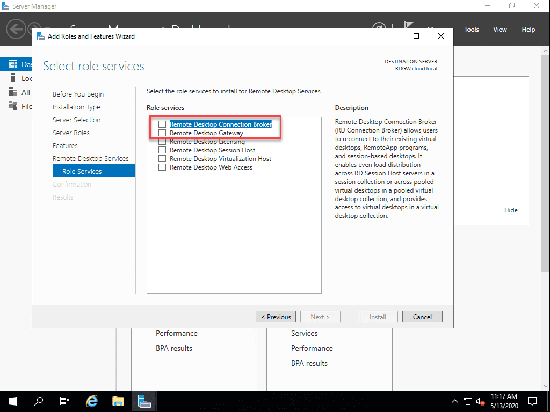Check Remote Desktop Licensing role service
The image size is (550, 412).
162,141
